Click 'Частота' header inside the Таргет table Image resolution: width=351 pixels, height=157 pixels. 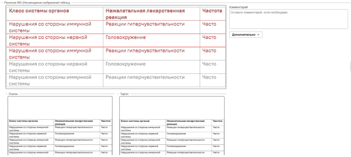pos(218,121)
